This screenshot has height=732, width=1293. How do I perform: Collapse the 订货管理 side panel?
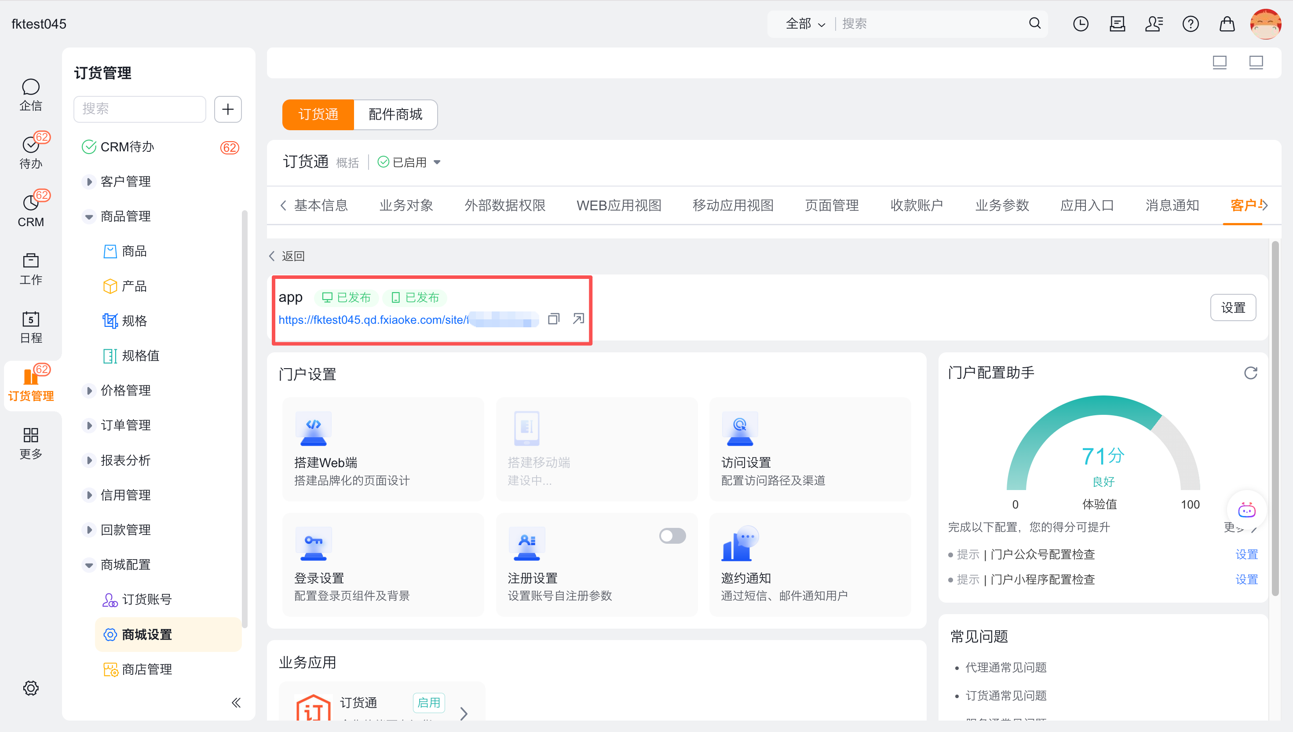pyautogui.click(x=236, y=703)
